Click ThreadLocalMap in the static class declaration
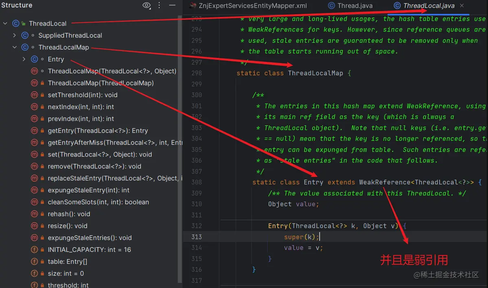Viewport: 488px width, 288px height. point(315,73)
